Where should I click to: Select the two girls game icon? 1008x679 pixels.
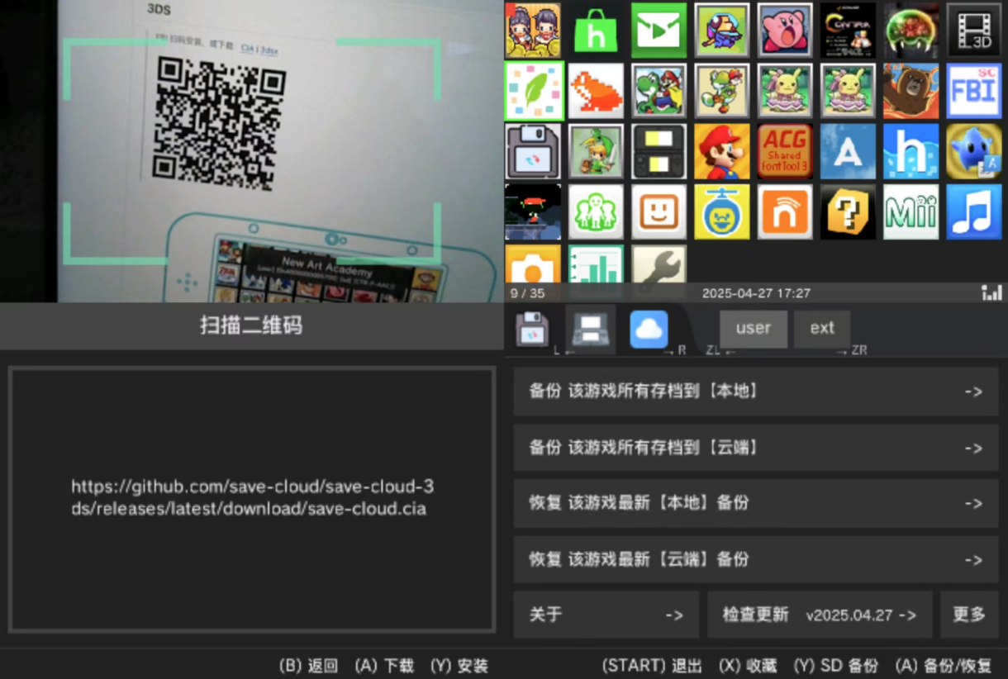(x=533, y=31)
